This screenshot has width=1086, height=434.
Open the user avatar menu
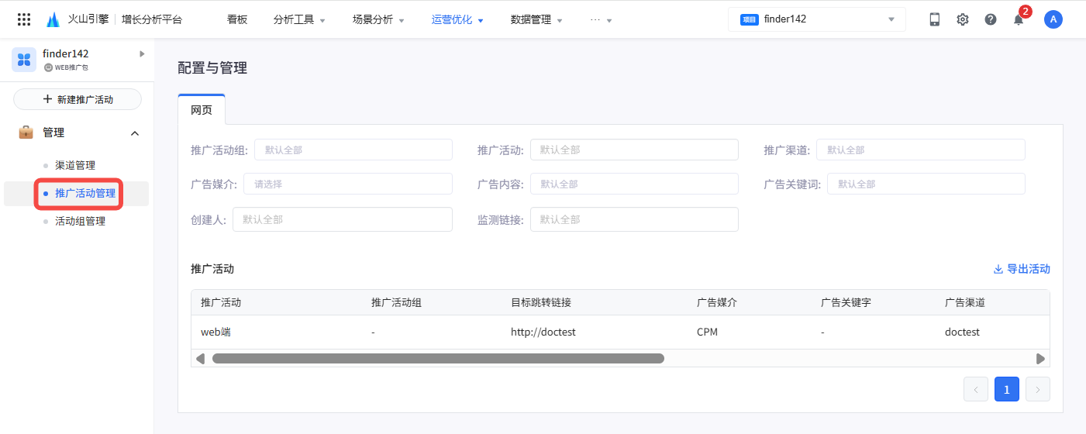tap(1053, 19)
